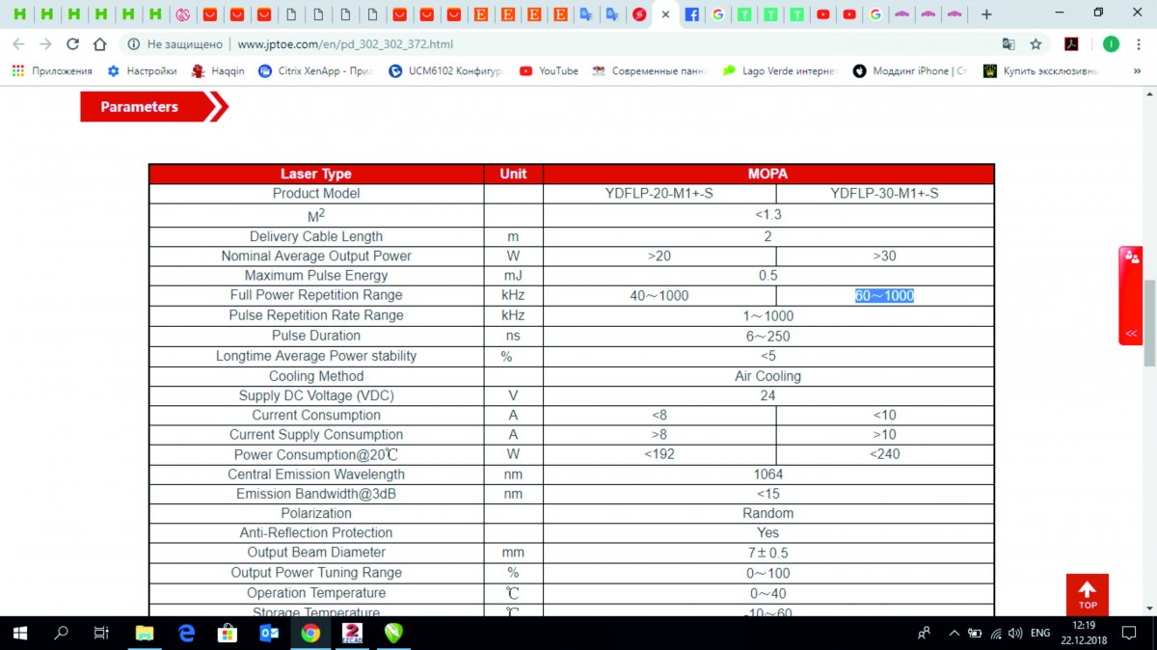Switch to the Facebook tab

pyautogui.click(x=691, y=14)
